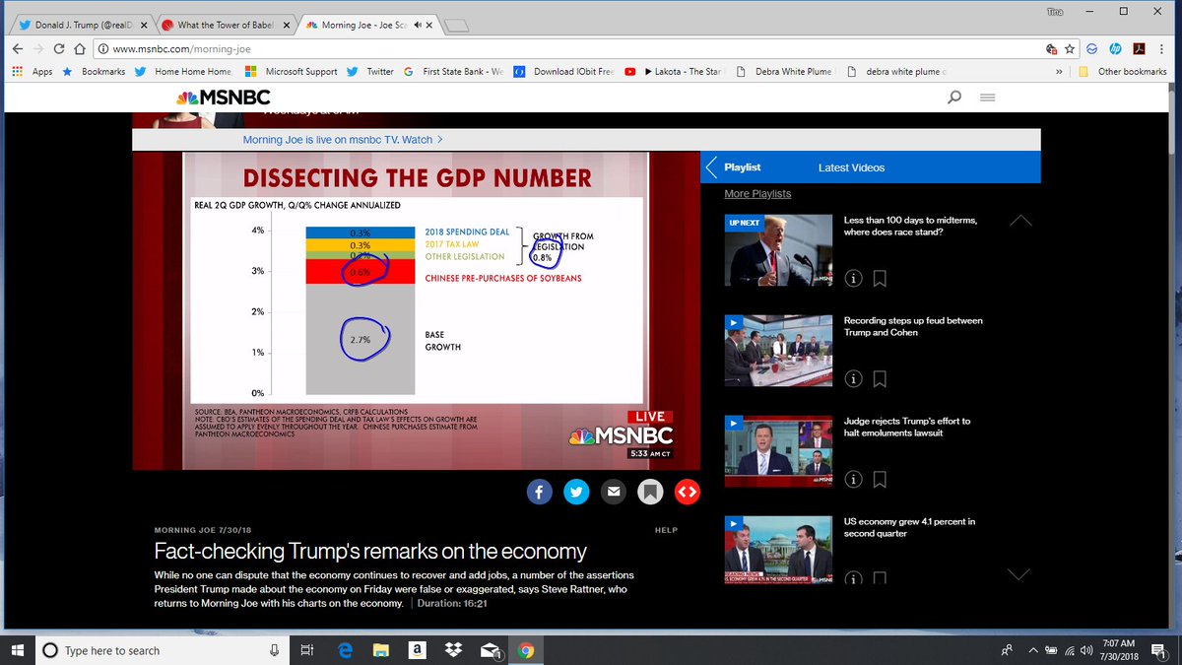1182x665 pixels.
Task: Share the video on Facebook
Action: tap(539, 491)
